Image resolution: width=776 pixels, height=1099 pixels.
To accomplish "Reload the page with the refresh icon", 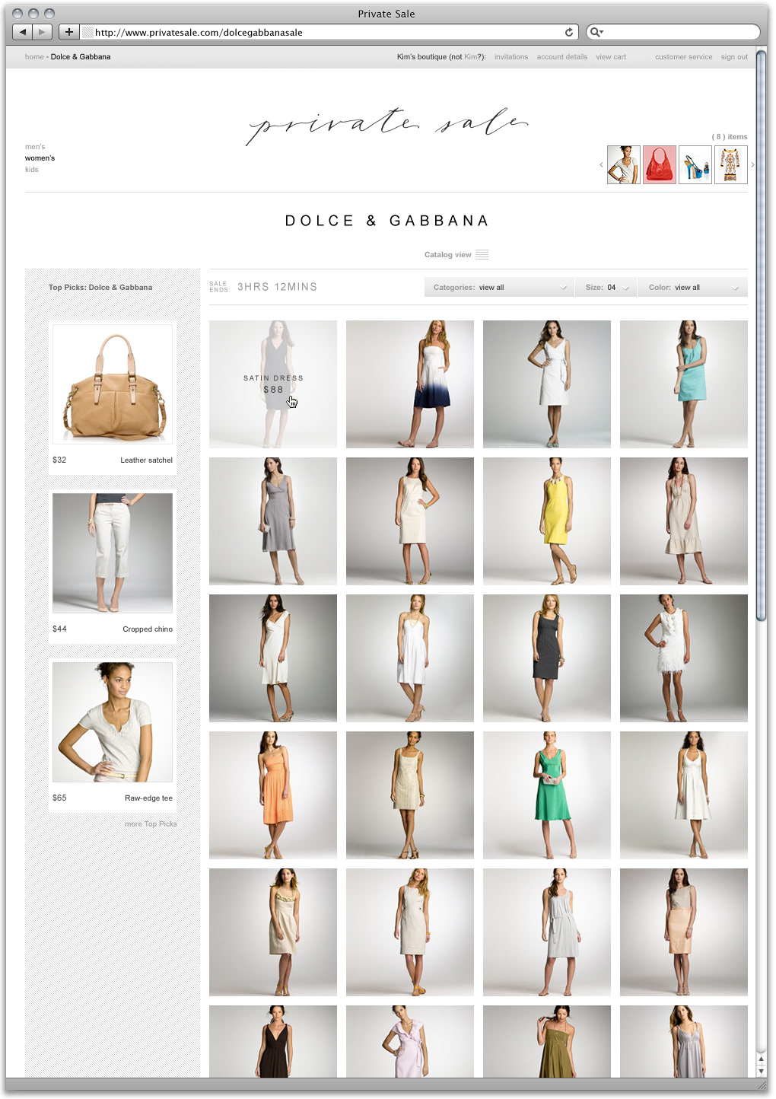I will (x=568, y=32).
